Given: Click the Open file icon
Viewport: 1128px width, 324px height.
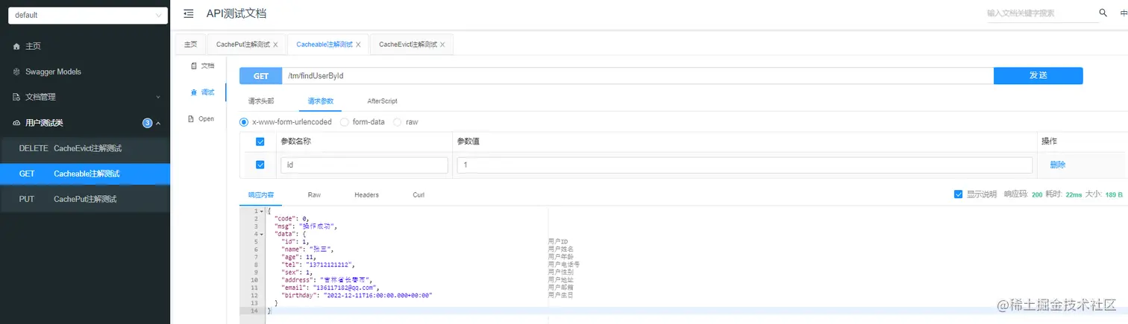Looking at the screenshot, I should (x=192, y=118).
